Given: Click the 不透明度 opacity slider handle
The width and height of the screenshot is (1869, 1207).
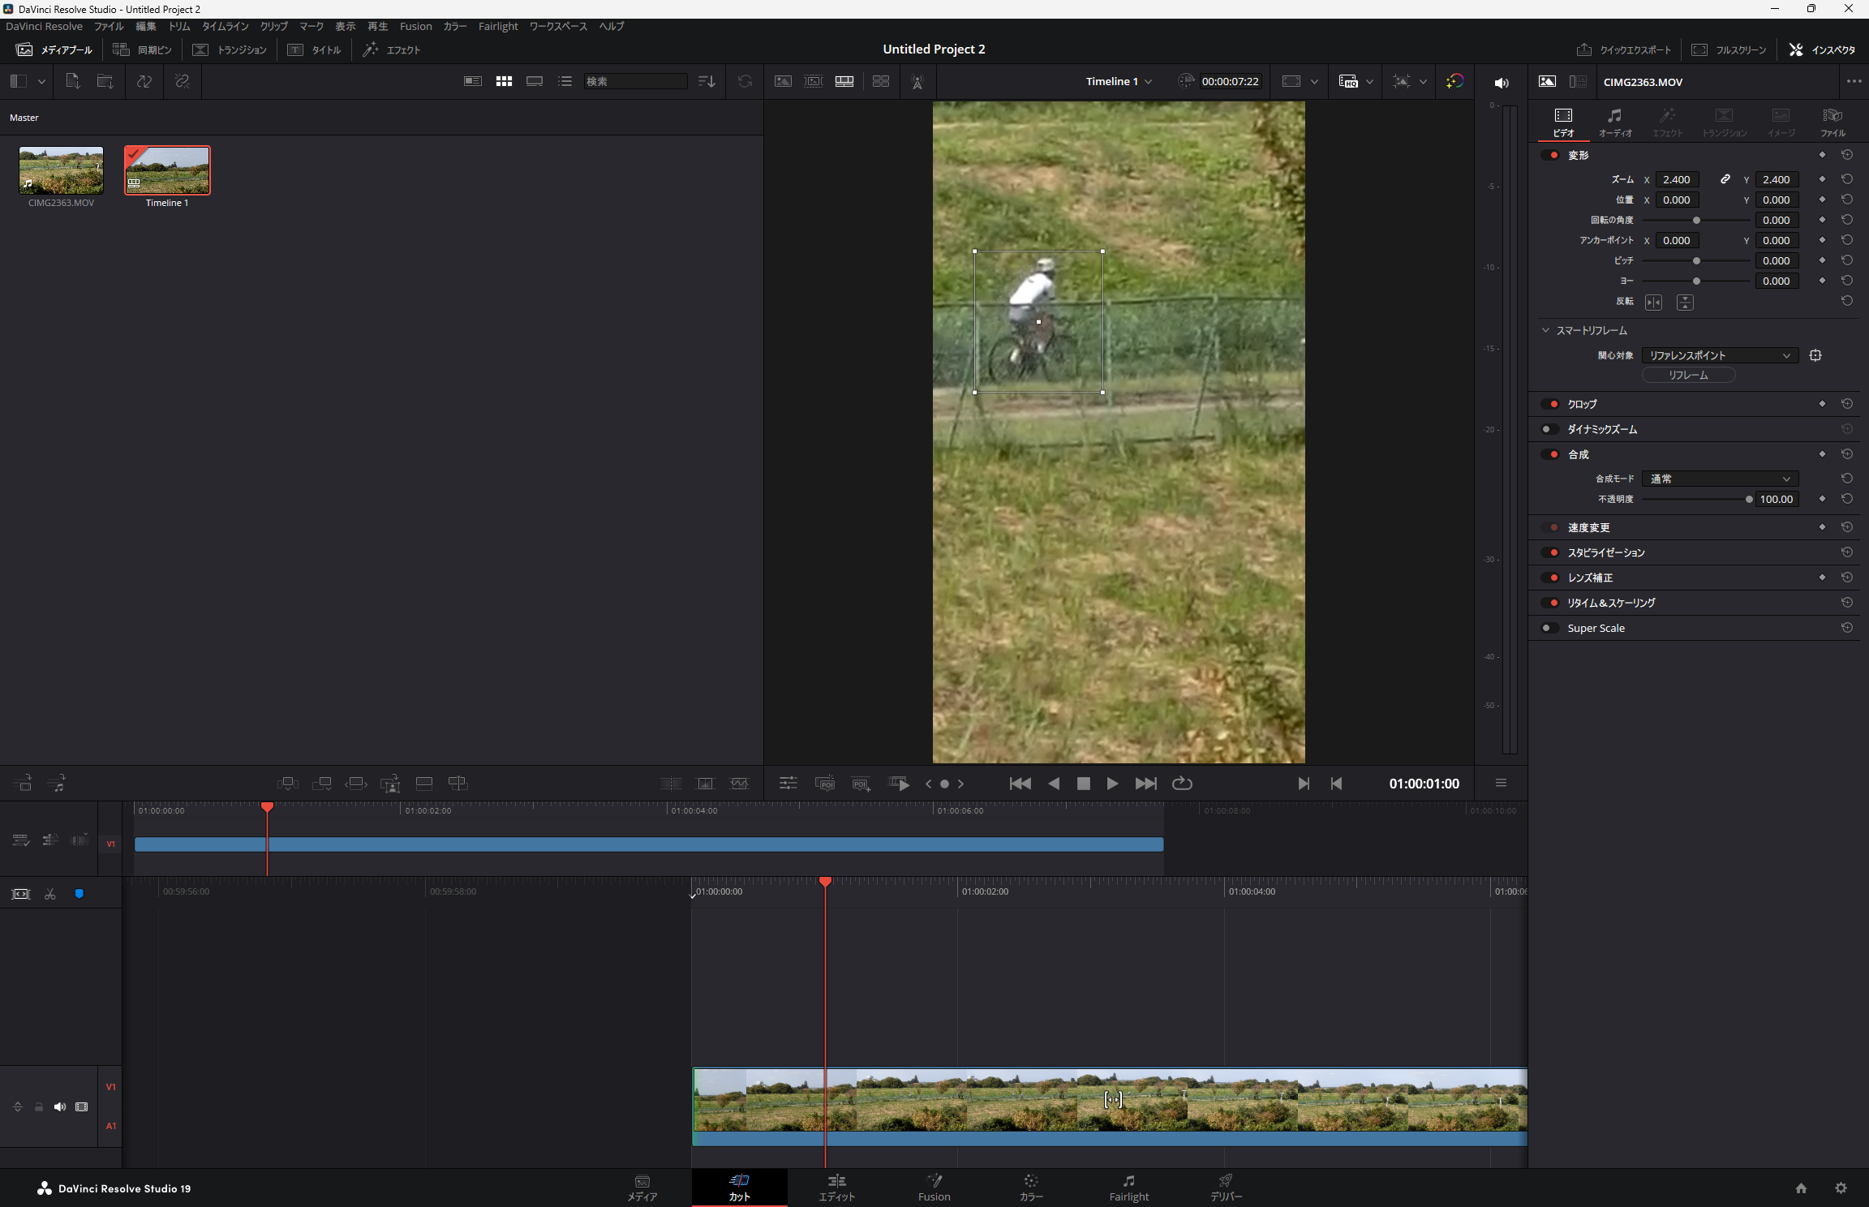Looking at the screenshot, I should tap(1748, 499).
